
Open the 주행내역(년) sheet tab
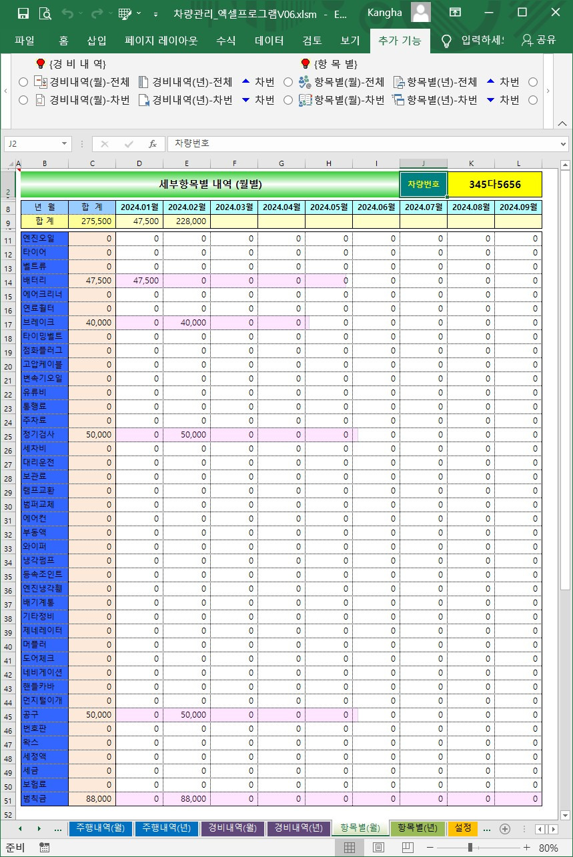pos(167,828)
